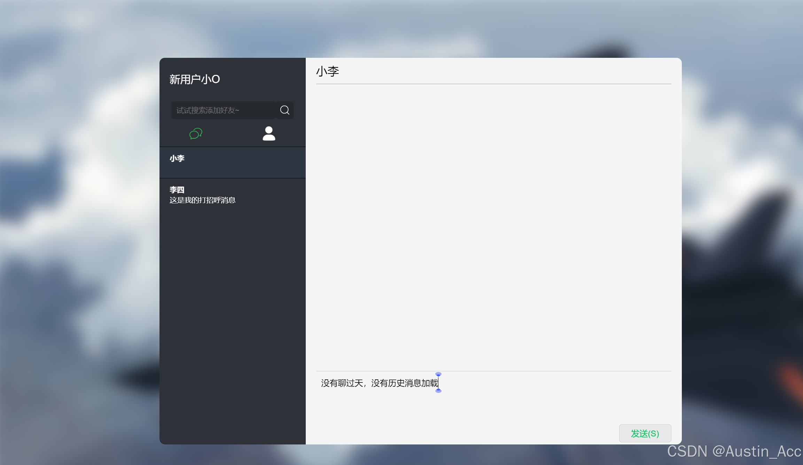Select the 小李 conversation
This screenshot has width=803, height=465.
click(232, 162)
